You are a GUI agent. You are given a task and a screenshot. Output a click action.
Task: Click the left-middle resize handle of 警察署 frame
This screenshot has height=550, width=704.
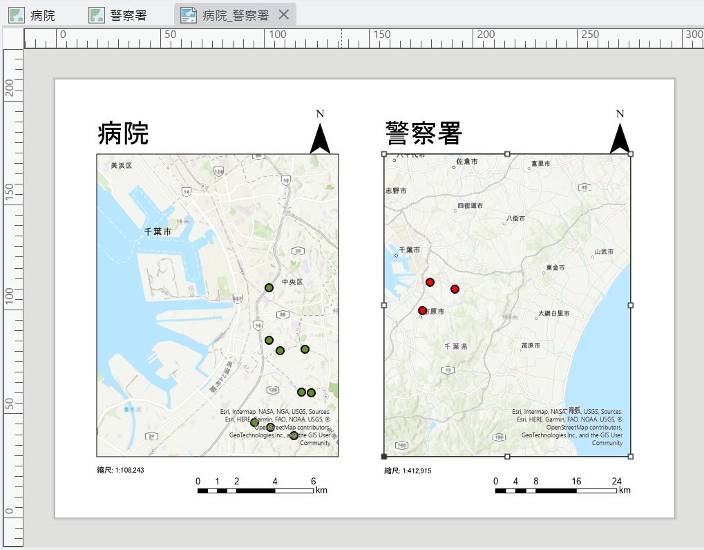pos(384,305)
